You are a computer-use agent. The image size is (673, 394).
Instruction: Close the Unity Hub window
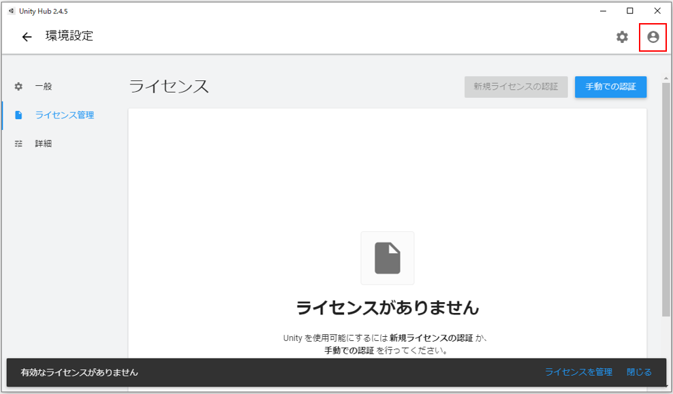click(657, 11)
